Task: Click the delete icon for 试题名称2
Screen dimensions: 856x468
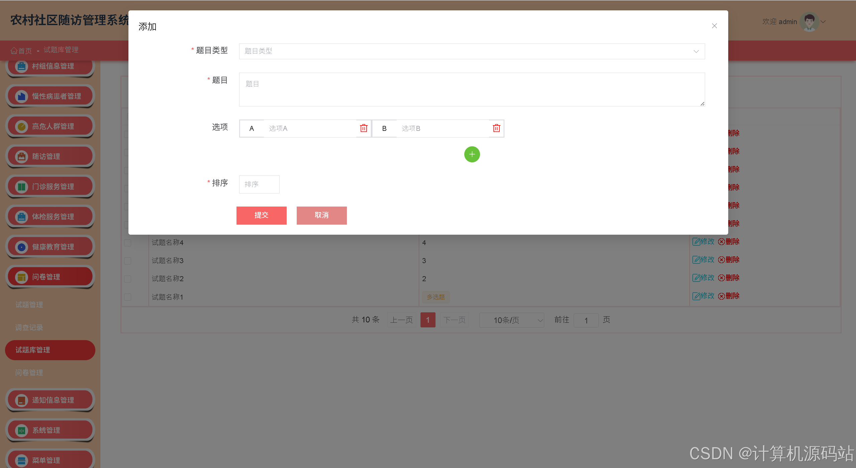Action: (x=722, y=278)
